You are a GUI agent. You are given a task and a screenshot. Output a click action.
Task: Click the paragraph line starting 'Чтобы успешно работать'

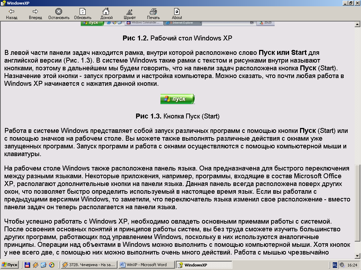coord(168,221)
